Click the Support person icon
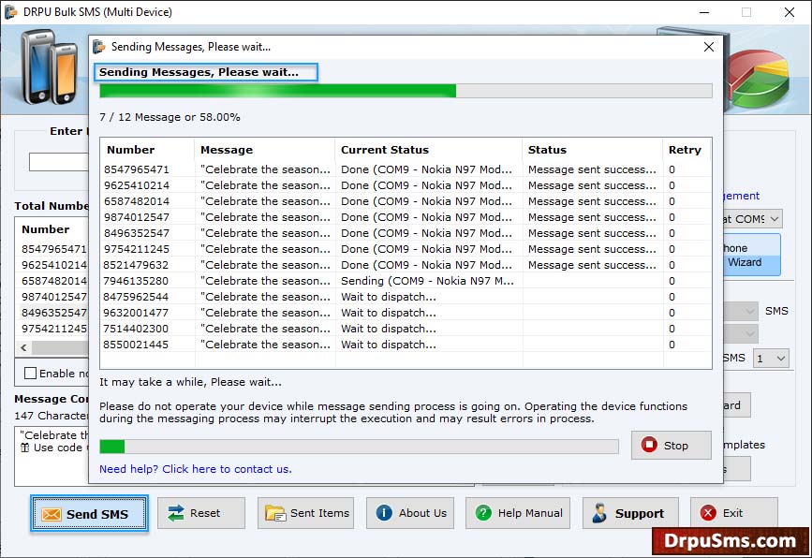The image size is (812, 558). pos(599,513)
